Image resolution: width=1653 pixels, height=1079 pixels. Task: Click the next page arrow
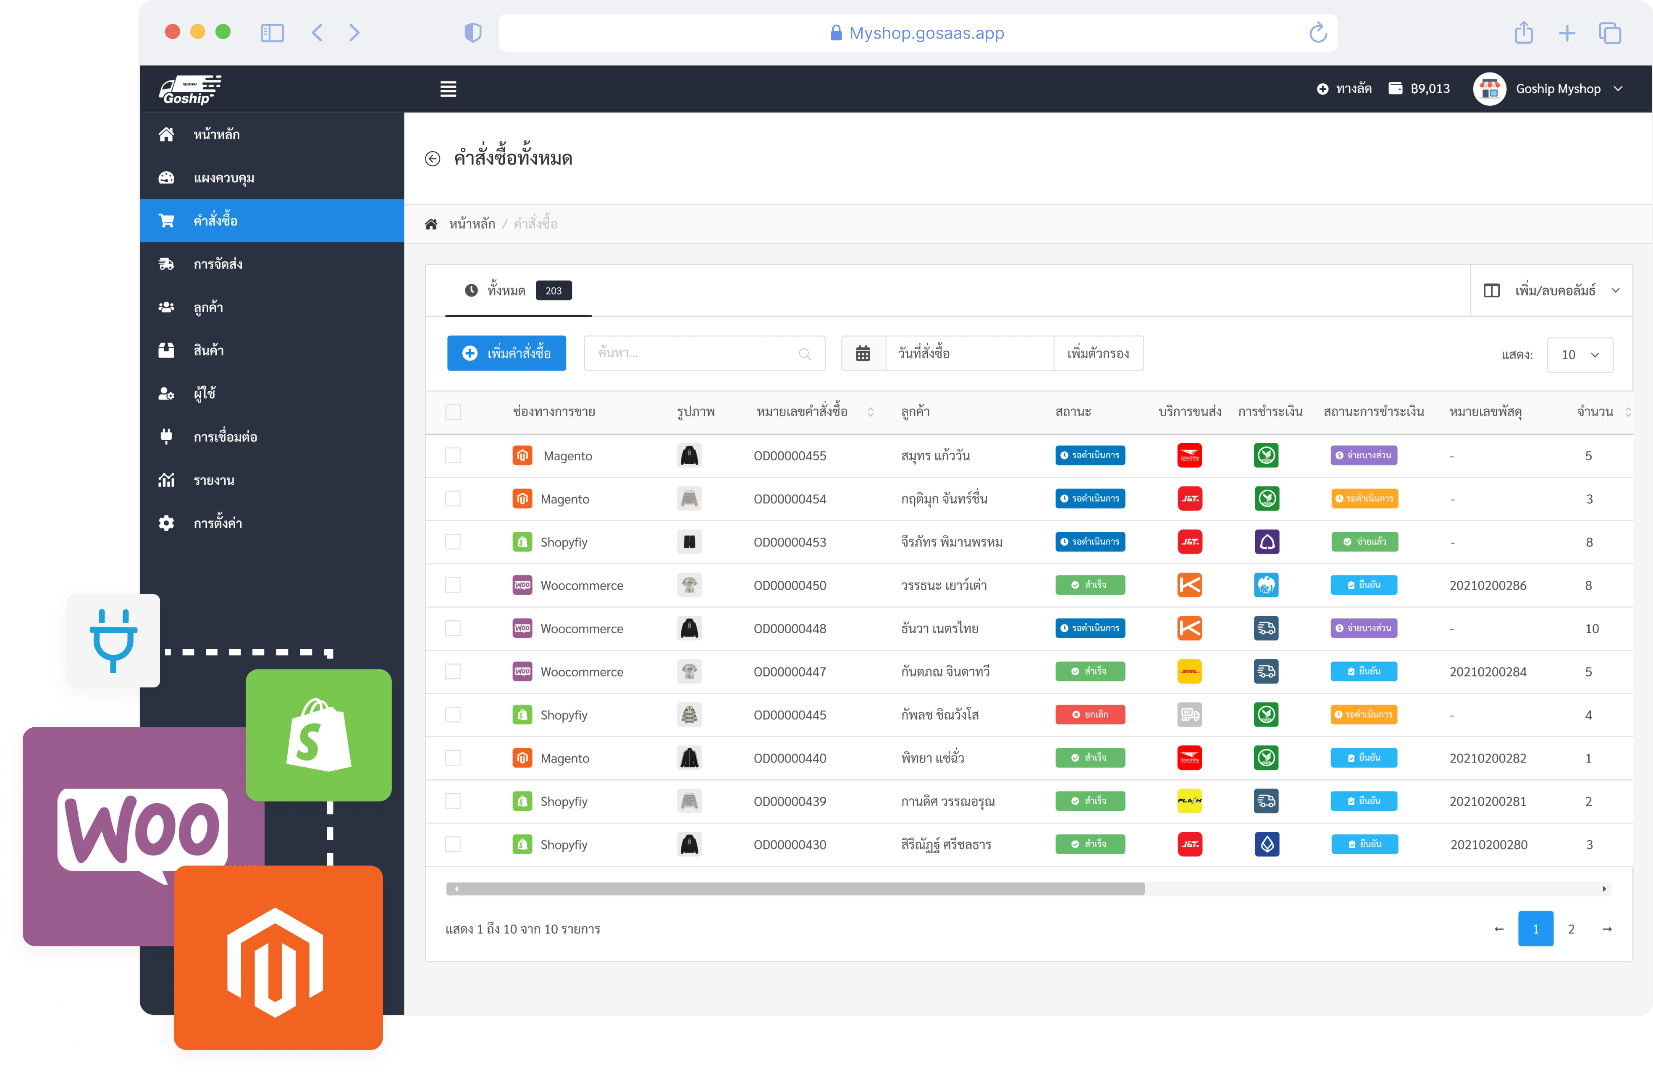(1606, 928)
